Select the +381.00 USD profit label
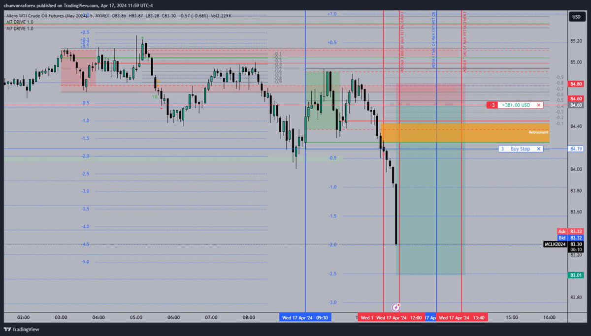591x336 pixels. coord(516,105)
